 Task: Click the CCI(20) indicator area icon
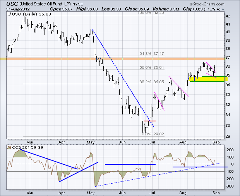click(x=9, y=147)
